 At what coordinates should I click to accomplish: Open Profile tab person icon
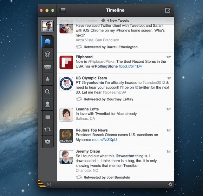(x=48, y=104)
